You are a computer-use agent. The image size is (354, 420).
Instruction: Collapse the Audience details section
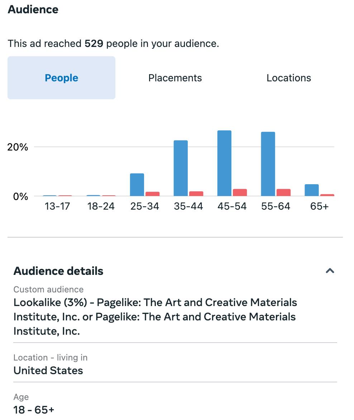[x=330, y=271]
